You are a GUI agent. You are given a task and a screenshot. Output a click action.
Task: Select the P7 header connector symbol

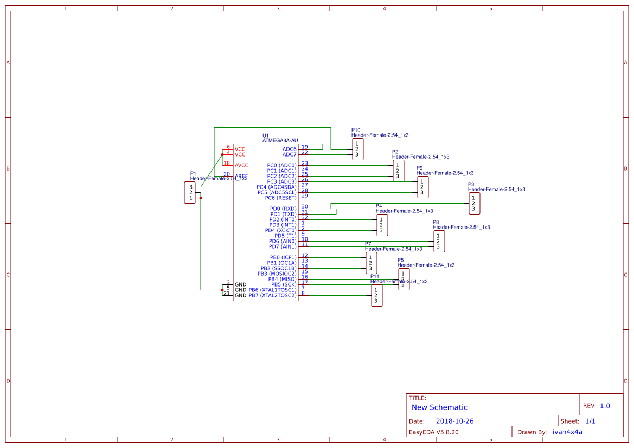coord(371,263)
